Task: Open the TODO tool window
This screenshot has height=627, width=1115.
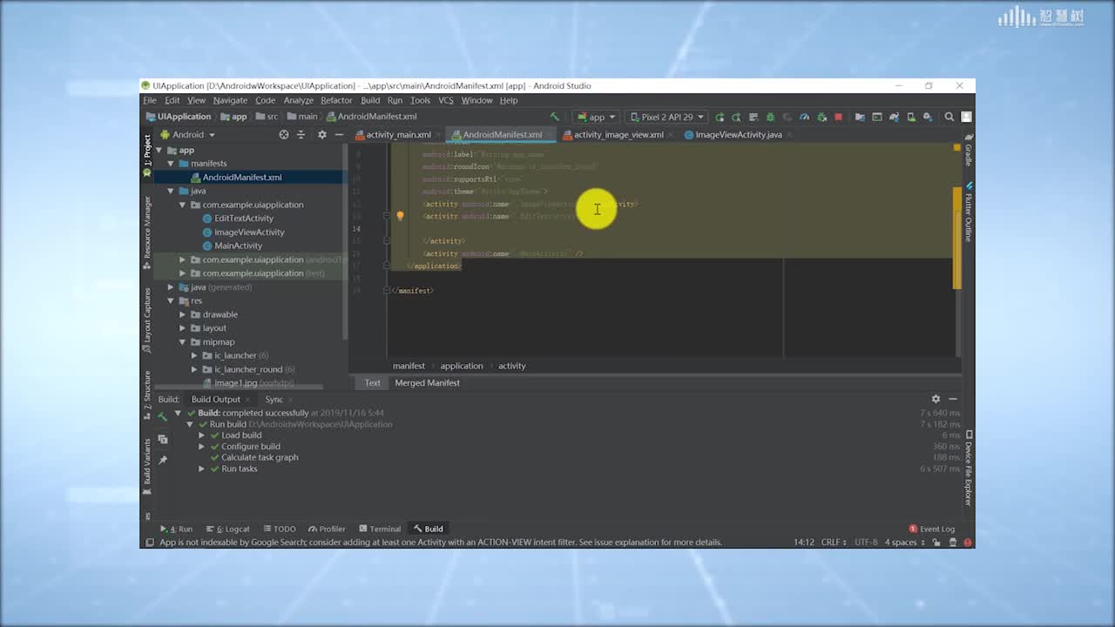Action: click(279, 529)
